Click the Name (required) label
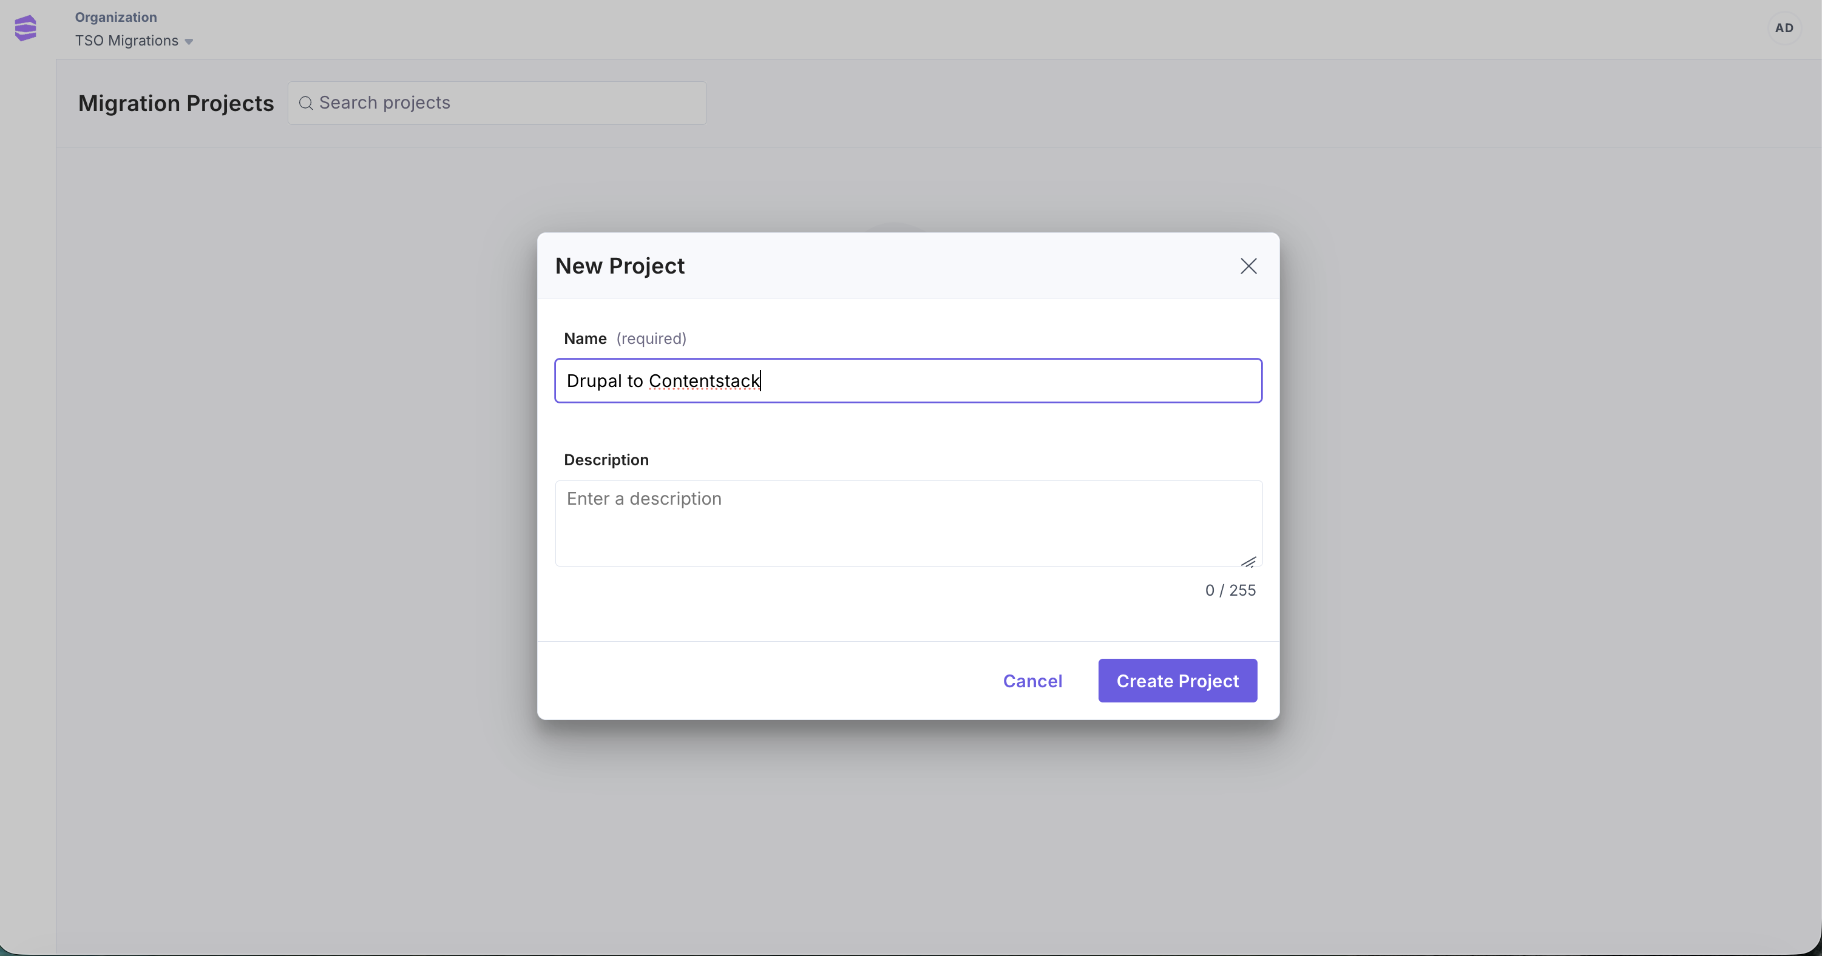 click(x=625, y=338)
